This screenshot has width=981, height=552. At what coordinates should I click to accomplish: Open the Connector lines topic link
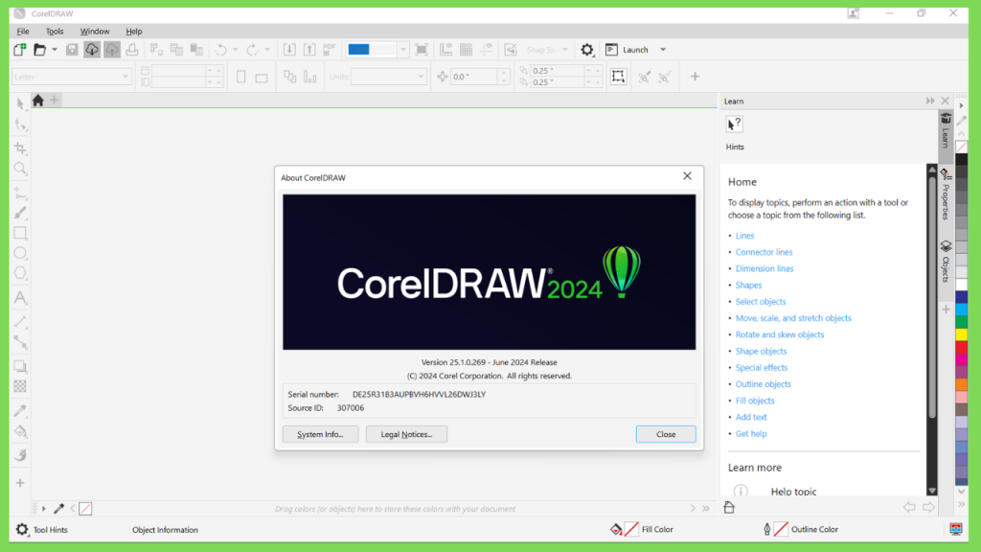(x=764, y=252)
